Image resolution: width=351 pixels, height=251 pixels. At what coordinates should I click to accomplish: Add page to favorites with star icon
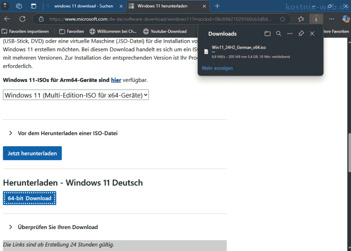282,19
